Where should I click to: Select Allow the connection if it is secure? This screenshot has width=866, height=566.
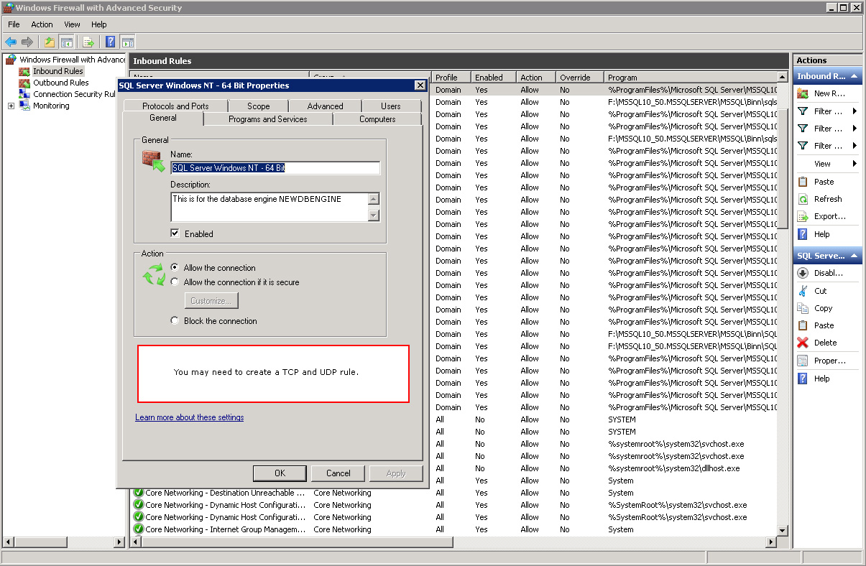click(175, 282)
